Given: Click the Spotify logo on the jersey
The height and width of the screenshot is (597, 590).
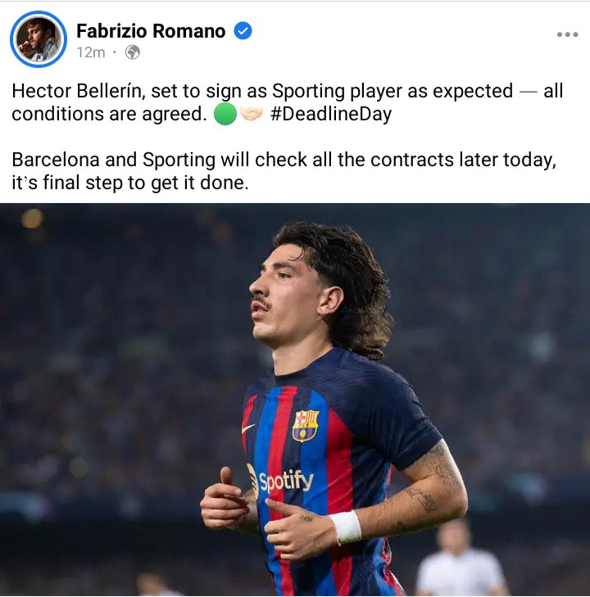Looking at the screenshot, I should pyautogui.click(x=281, y=482).
